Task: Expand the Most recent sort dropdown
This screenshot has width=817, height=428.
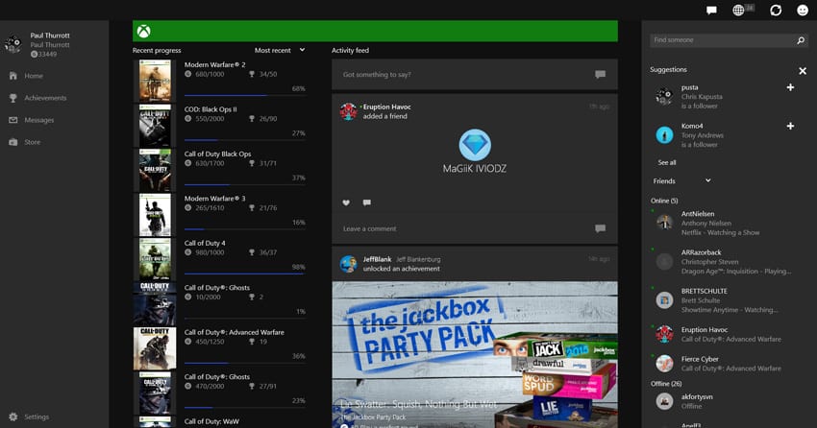Action: point(280,50)
